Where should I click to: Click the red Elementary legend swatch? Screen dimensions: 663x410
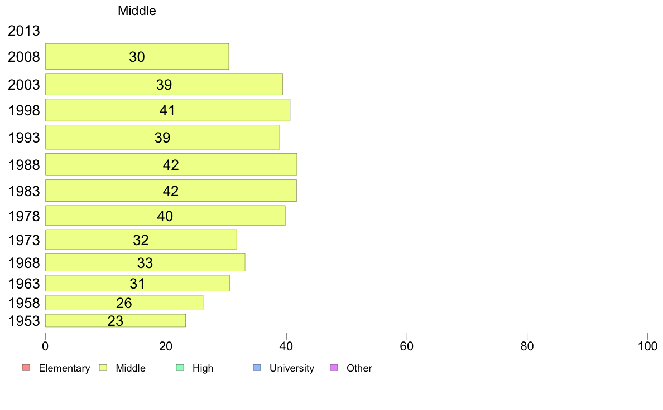point(26,368)
